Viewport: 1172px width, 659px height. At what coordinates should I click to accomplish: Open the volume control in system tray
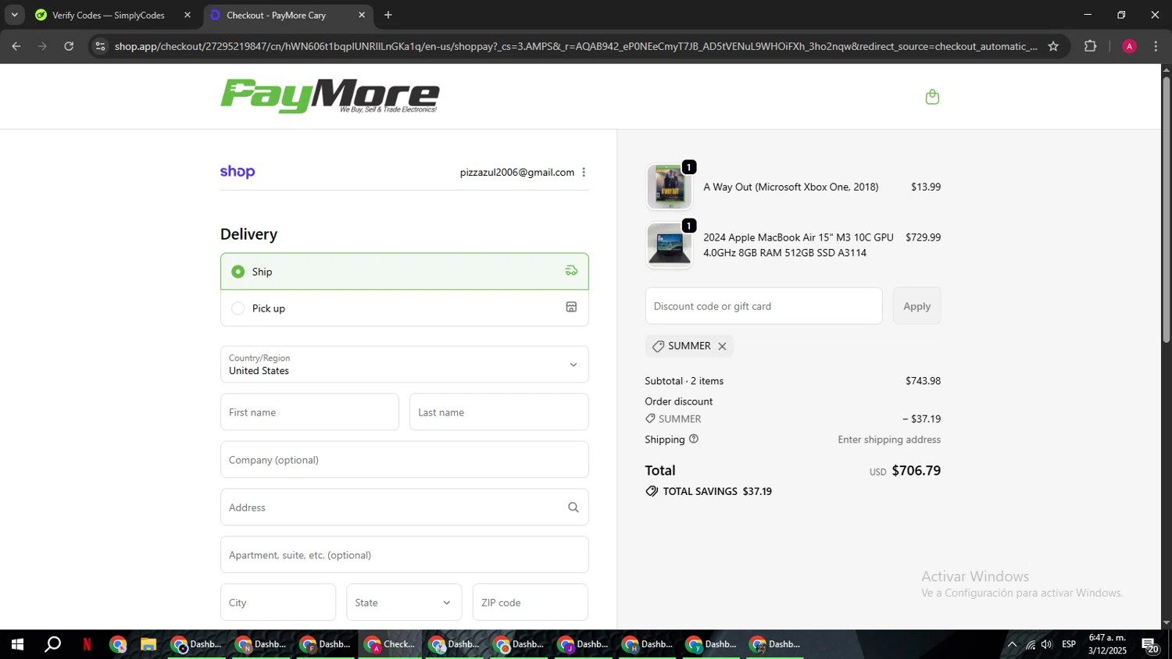point(1047,645)
